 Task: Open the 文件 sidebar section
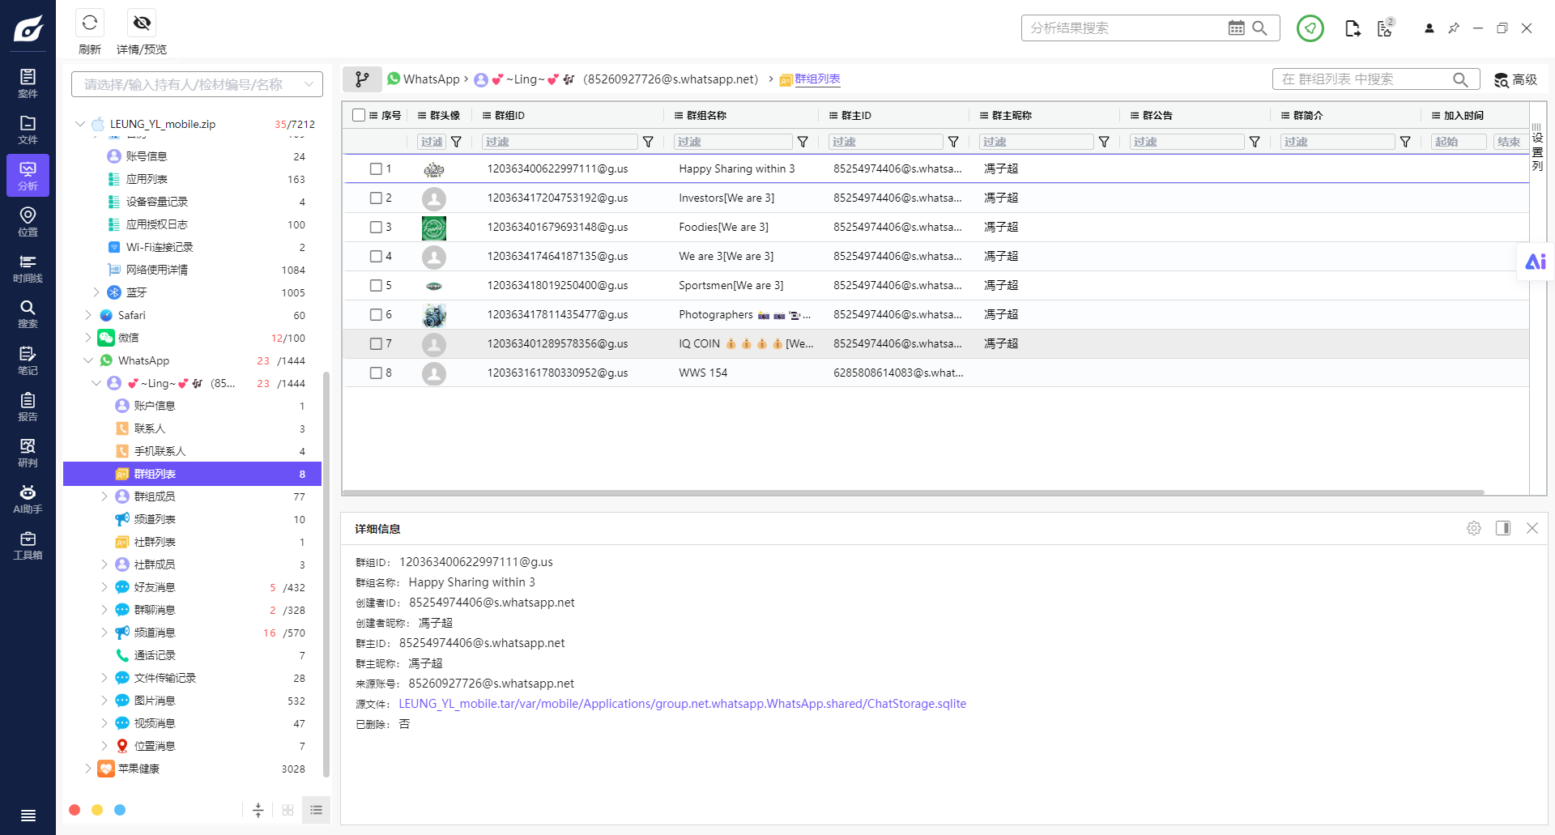(28, 130)
